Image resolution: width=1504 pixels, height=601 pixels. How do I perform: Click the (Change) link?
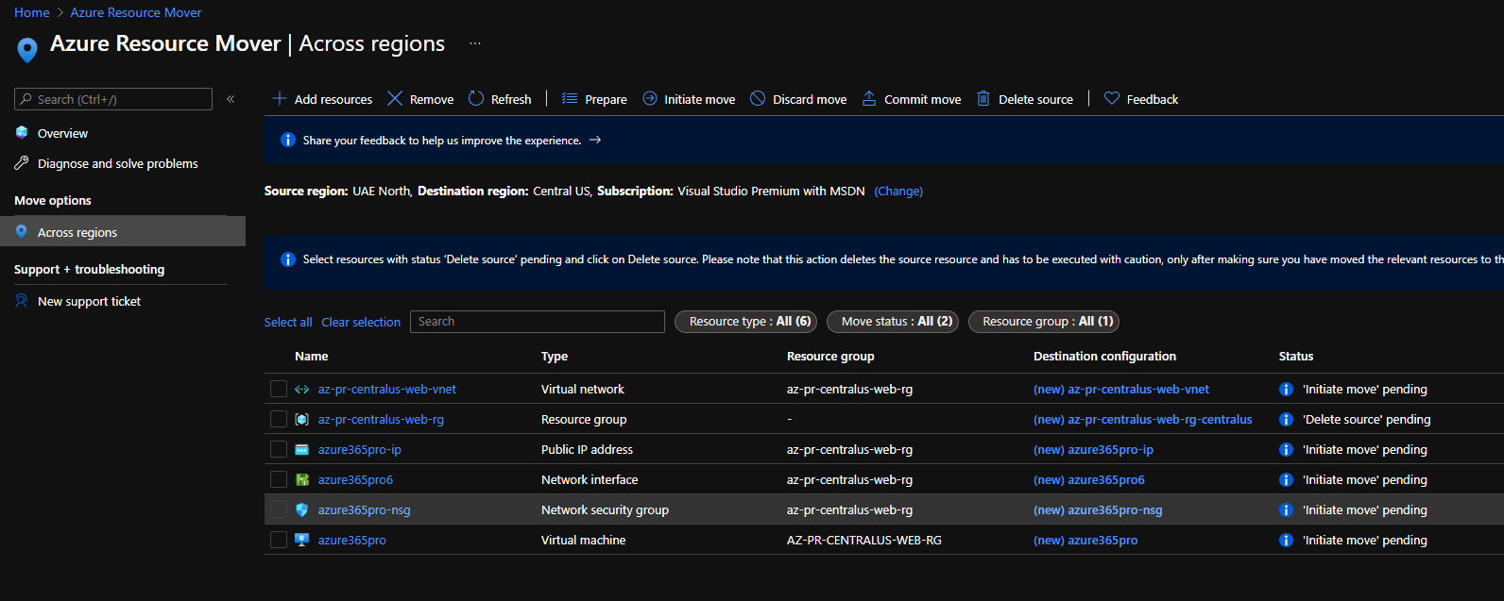pos(898,191)
